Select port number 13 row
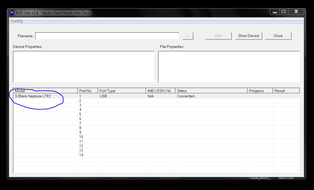 [x=156, y=150]
